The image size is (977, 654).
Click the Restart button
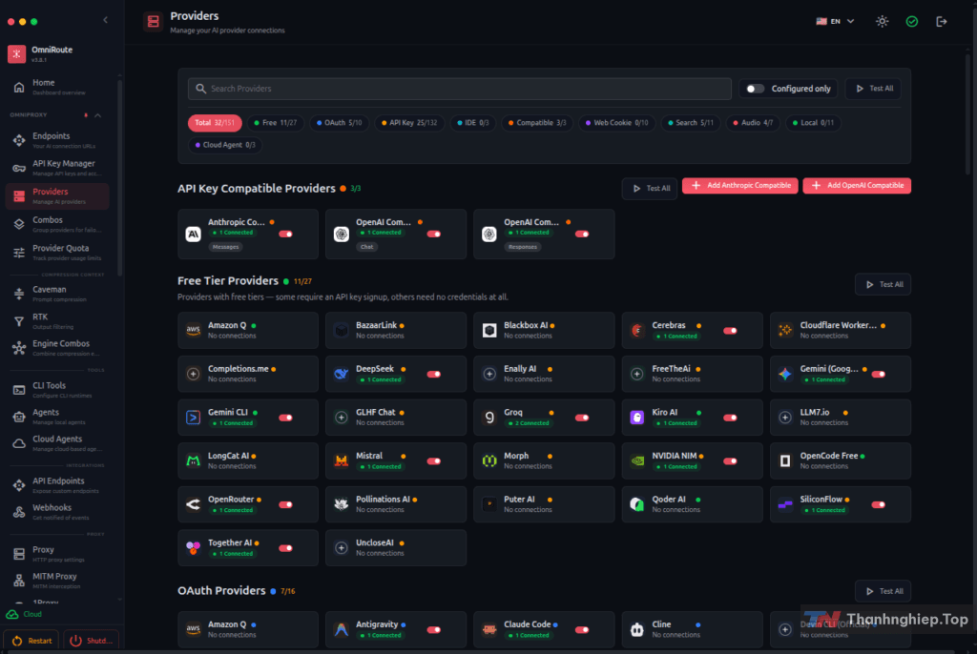[x=31, y=641]
